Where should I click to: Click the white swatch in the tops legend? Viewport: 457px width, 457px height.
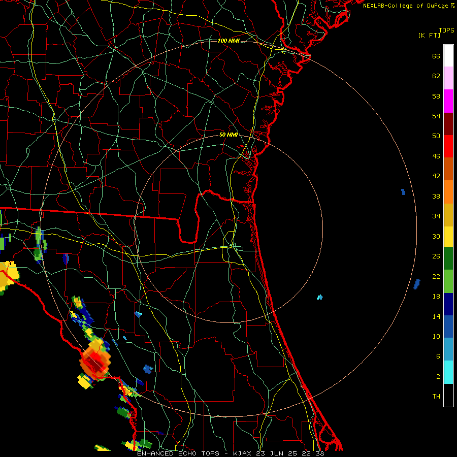tap(448, 56)
